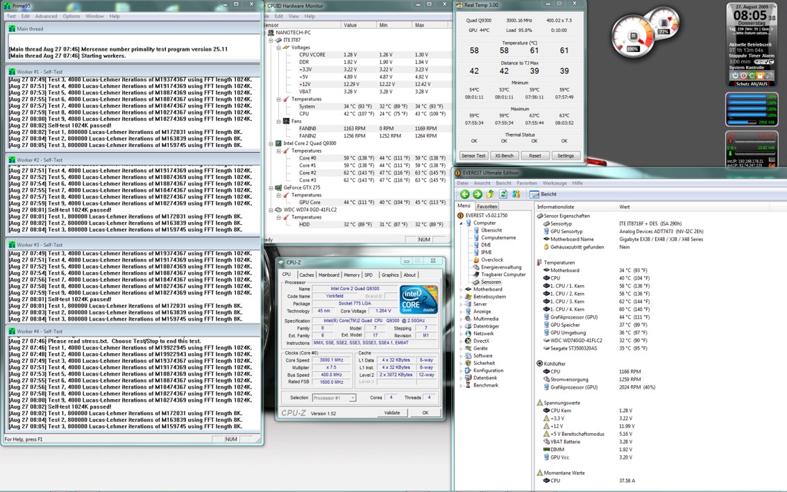Collapse the GeForce GTX 275 node in HWMonitor

(x=271, y=188)
